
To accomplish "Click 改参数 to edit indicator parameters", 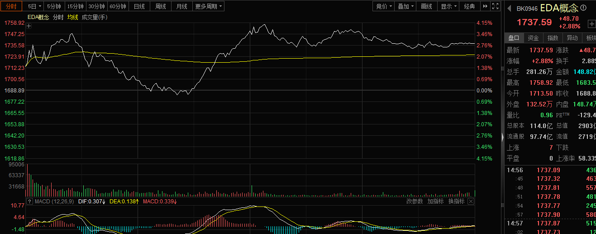I will coord(415,202).
